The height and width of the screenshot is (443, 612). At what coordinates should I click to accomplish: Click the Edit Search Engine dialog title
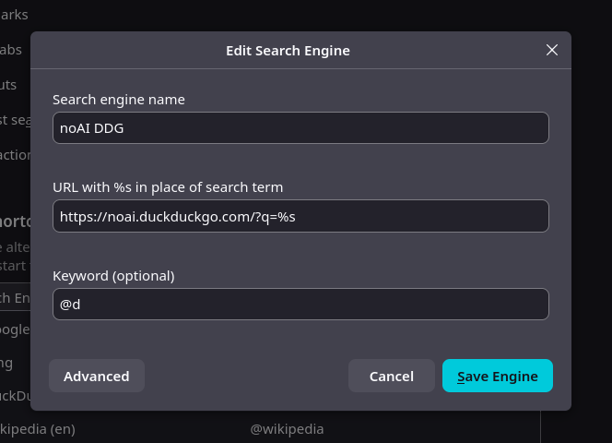[288, 50]
